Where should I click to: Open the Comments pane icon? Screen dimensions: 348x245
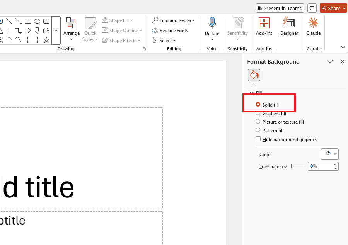click(312, 8)
